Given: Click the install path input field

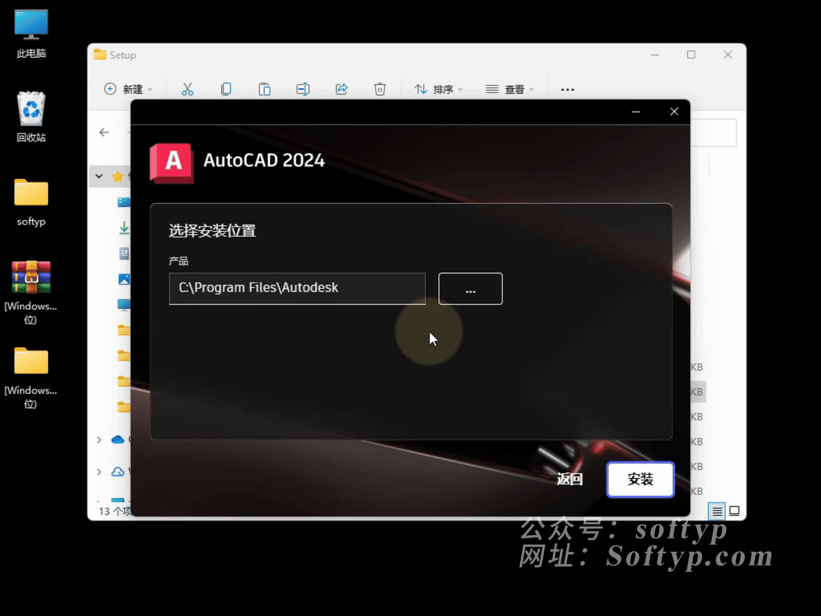Looking at the screenshot, I should (x=297, y=288).
